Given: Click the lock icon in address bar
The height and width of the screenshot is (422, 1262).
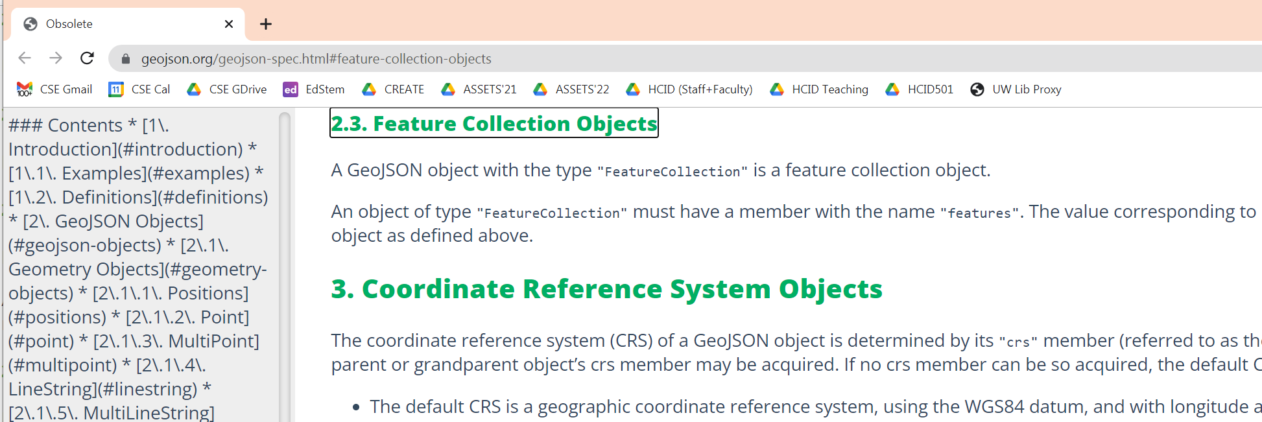Looking at the screenshot, I should tap(126, 59).
